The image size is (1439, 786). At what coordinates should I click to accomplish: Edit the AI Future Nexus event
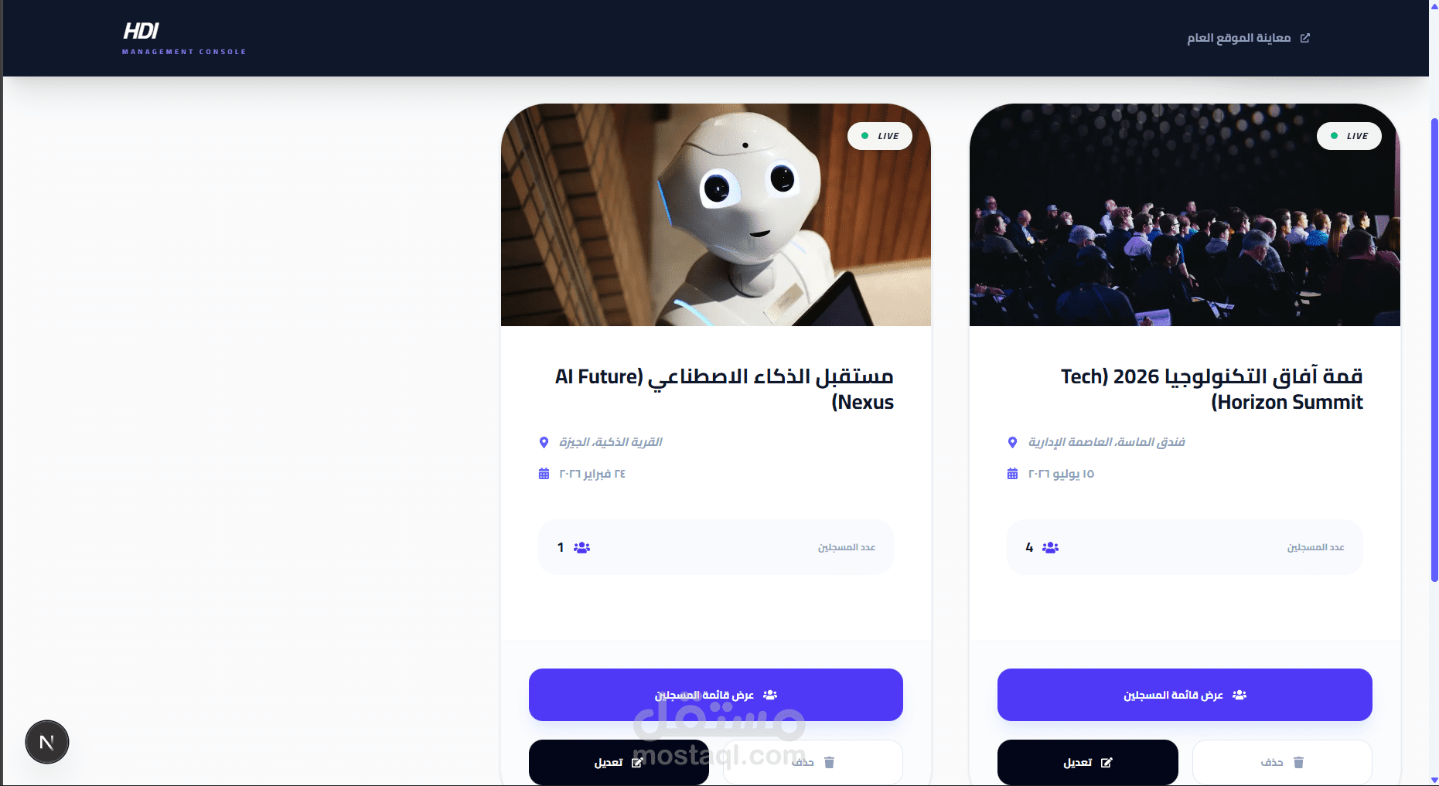[x=619, y=763]
